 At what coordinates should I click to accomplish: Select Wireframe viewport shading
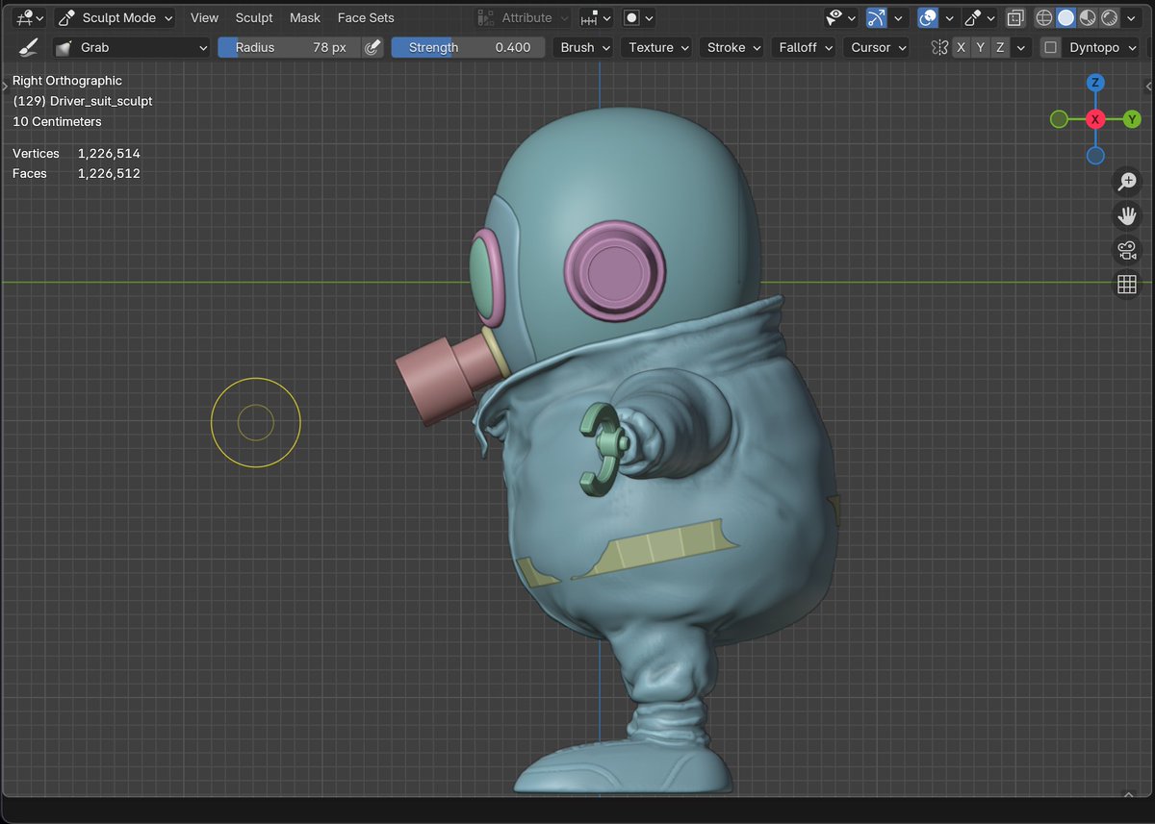pos(1043,17)
